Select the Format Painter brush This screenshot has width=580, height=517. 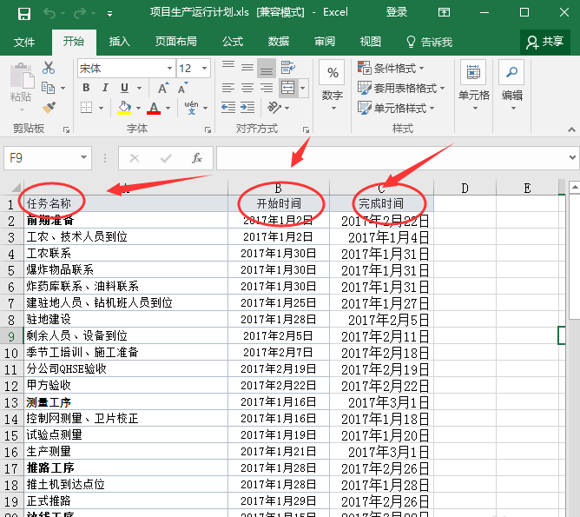coord(48,108)
